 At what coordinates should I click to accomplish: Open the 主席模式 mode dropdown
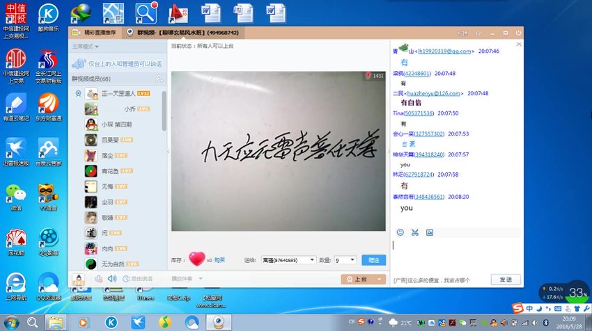point(86,47)
